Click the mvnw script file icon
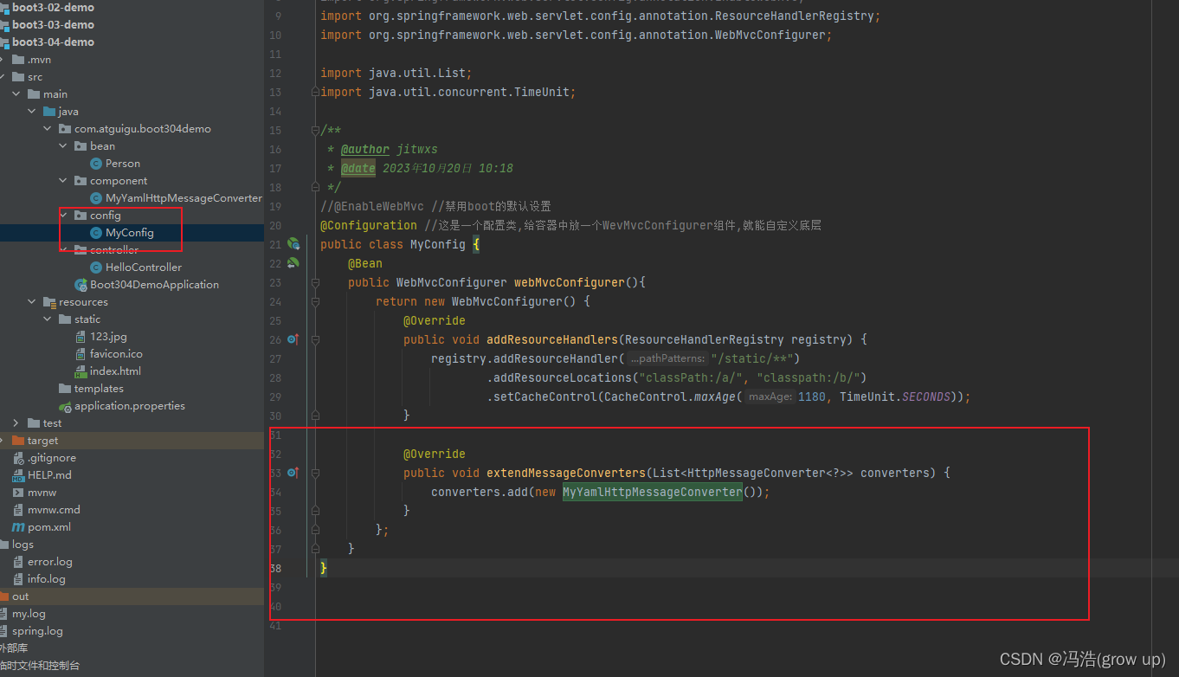Screen dimensions: 1179x677 (x=18, y=493)
